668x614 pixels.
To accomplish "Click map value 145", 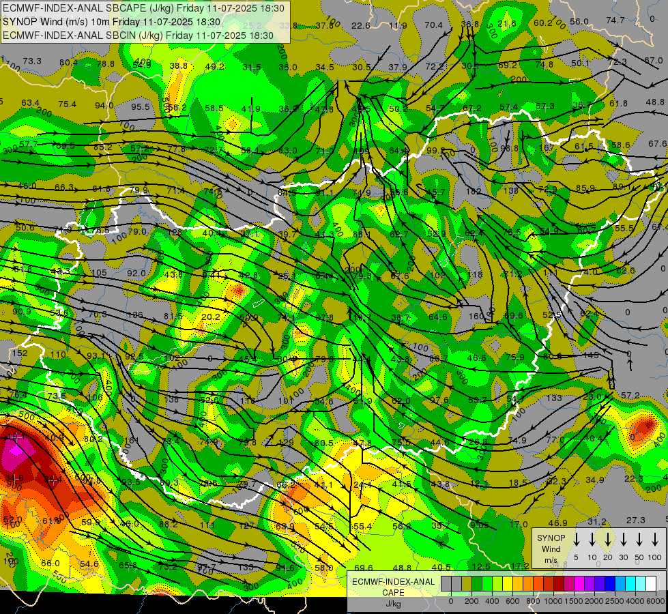I will pyautogui.click(x=592, y=355).
